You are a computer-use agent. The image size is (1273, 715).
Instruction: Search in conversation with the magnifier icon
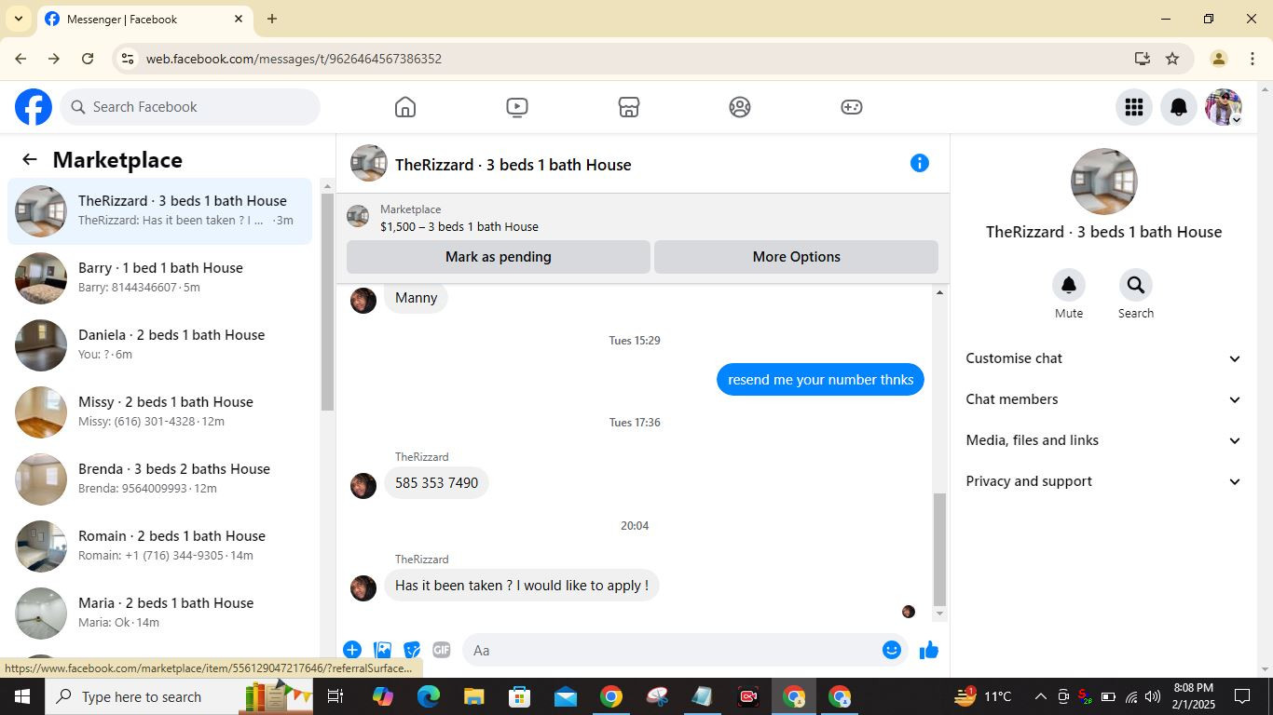pos(1135,285)
